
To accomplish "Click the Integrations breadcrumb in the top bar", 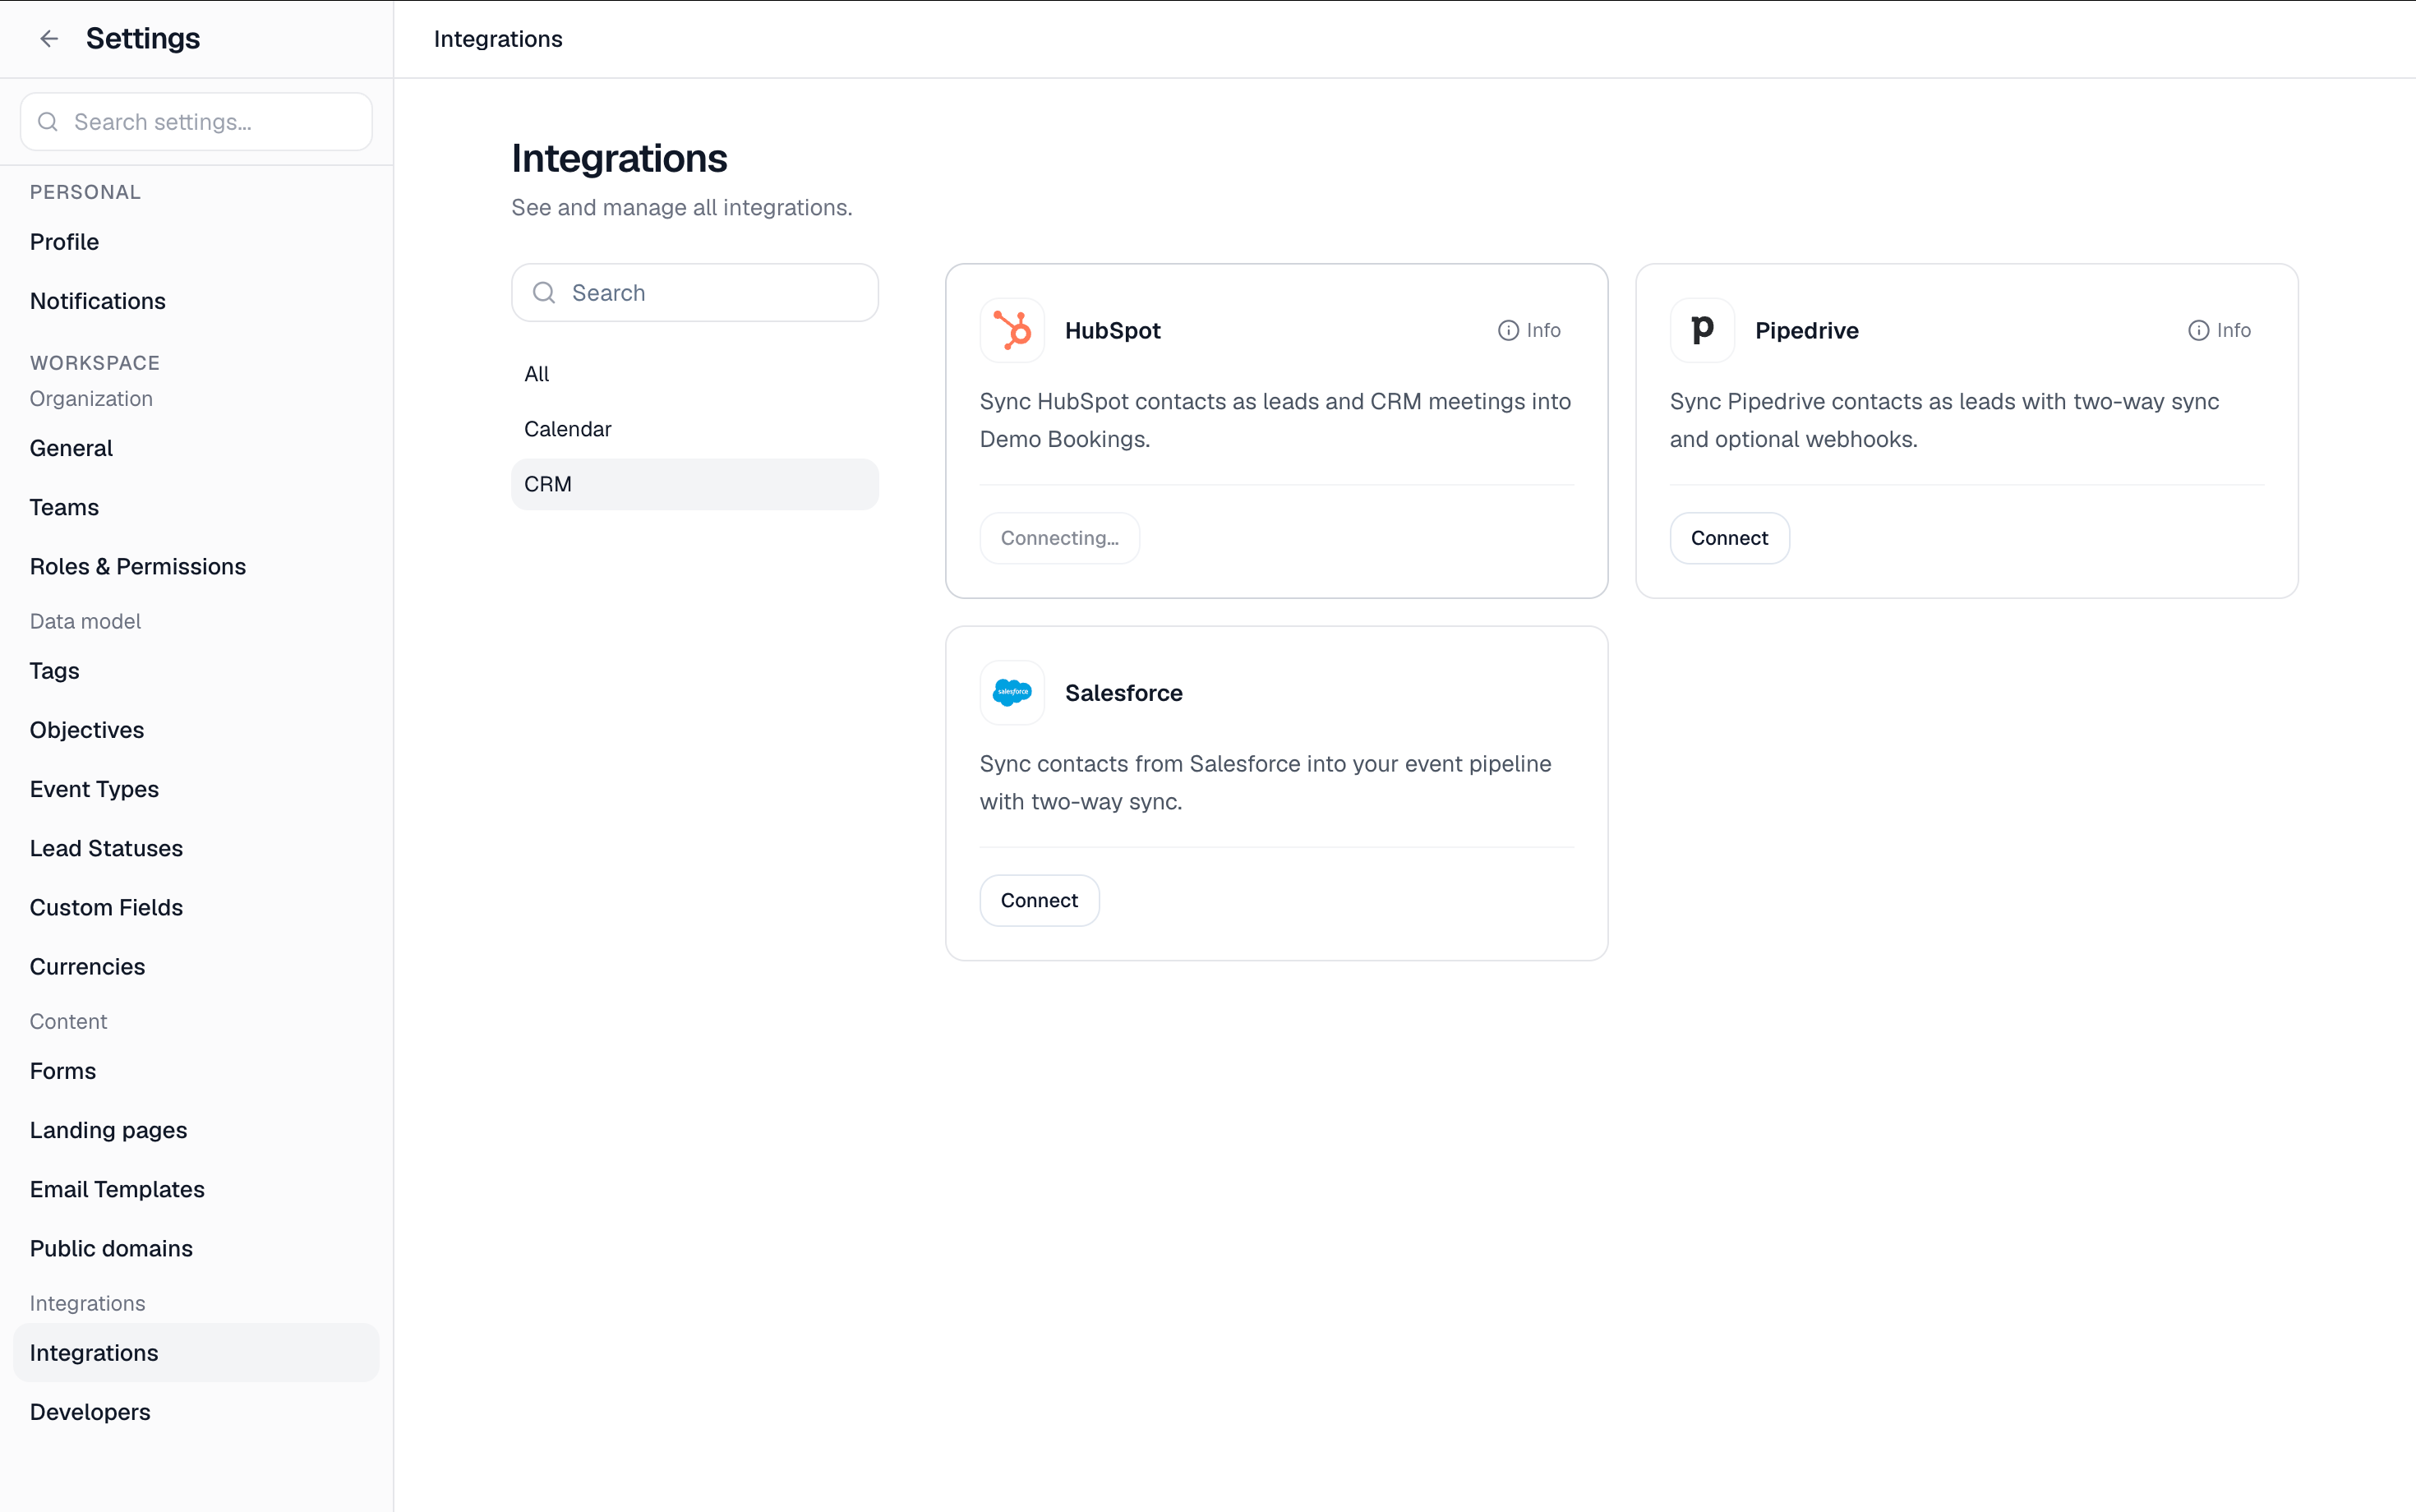I will click(x=498, y=39).
